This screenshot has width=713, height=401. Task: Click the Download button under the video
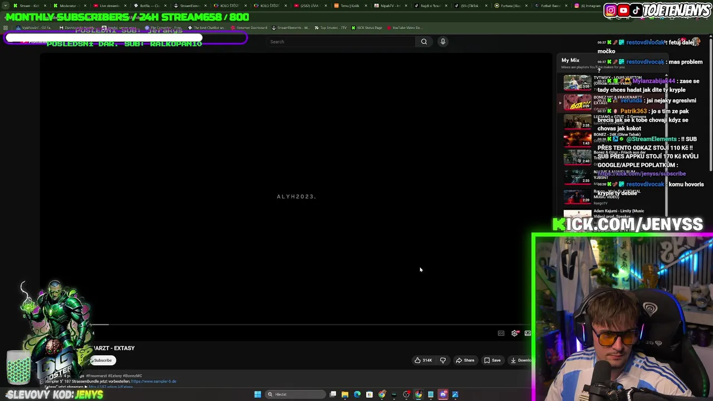(521, 360)
